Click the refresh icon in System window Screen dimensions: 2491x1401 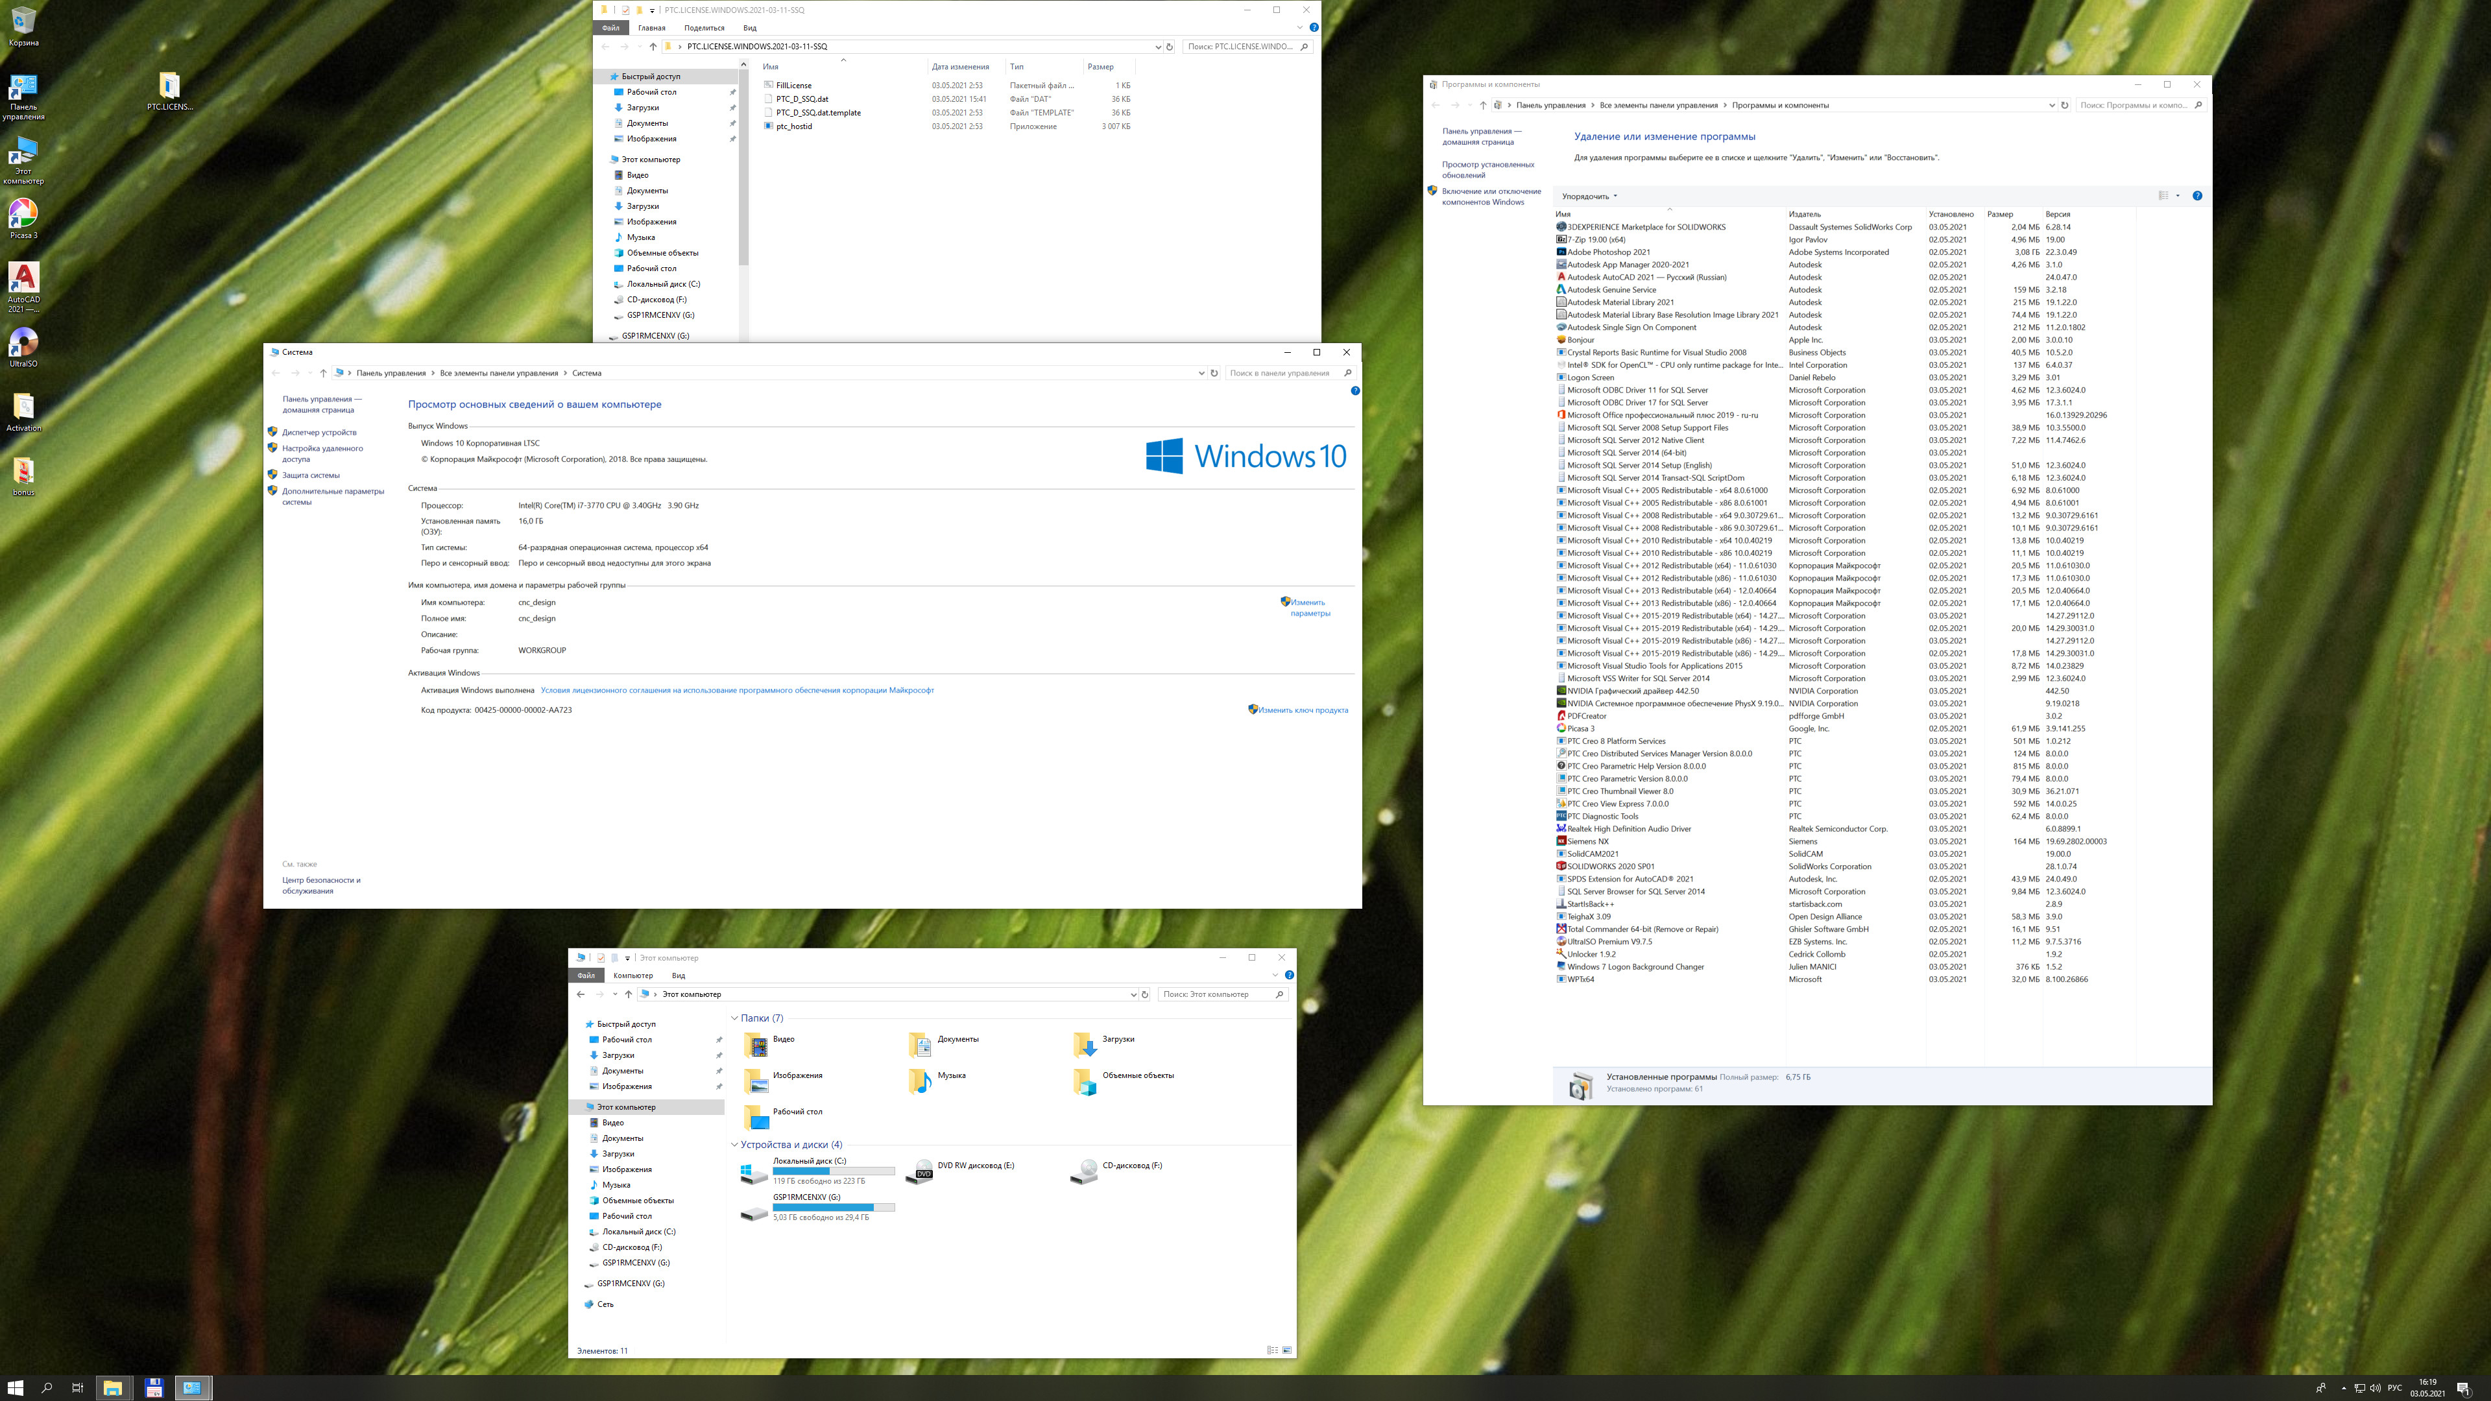coord(1214,373)
